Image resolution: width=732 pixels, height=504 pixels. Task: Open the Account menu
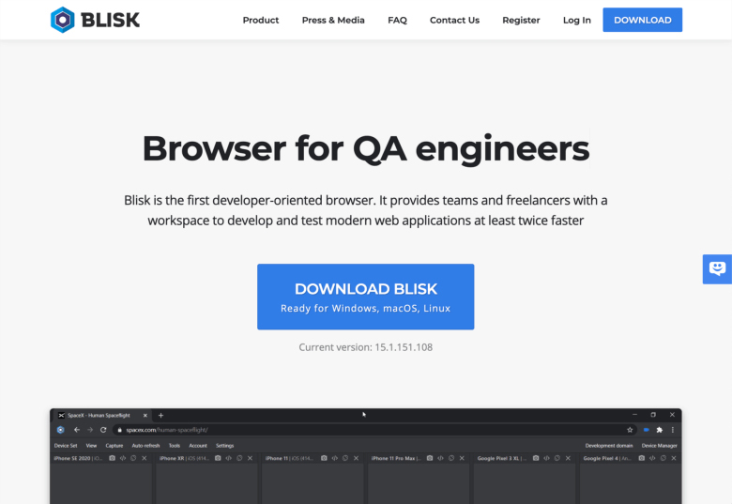tap(198, 446)
